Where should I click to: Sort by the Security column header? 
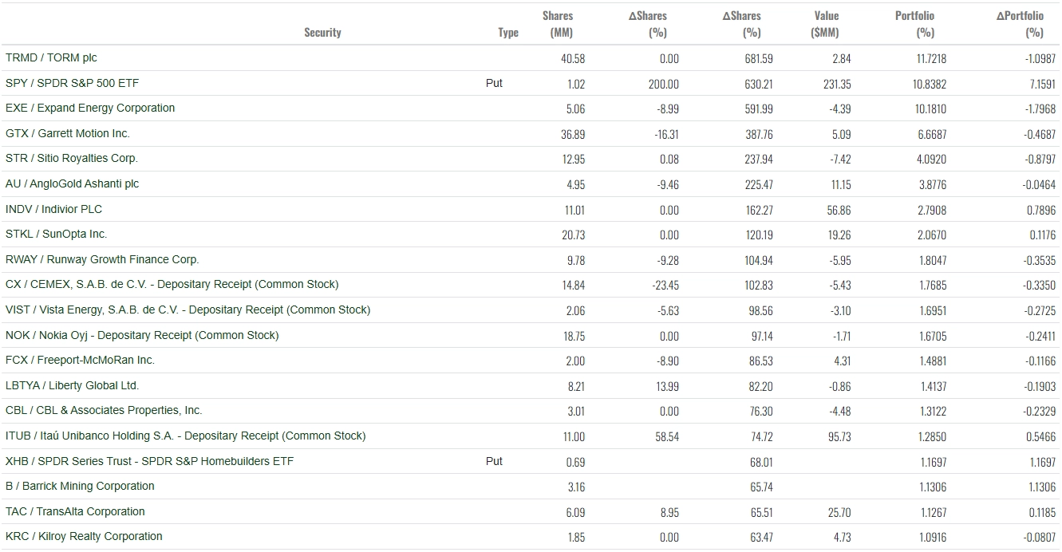tap(322, 33)
